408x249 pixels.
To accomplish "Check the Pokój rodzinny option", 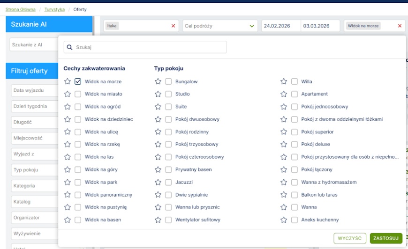I will click(168, 132).
